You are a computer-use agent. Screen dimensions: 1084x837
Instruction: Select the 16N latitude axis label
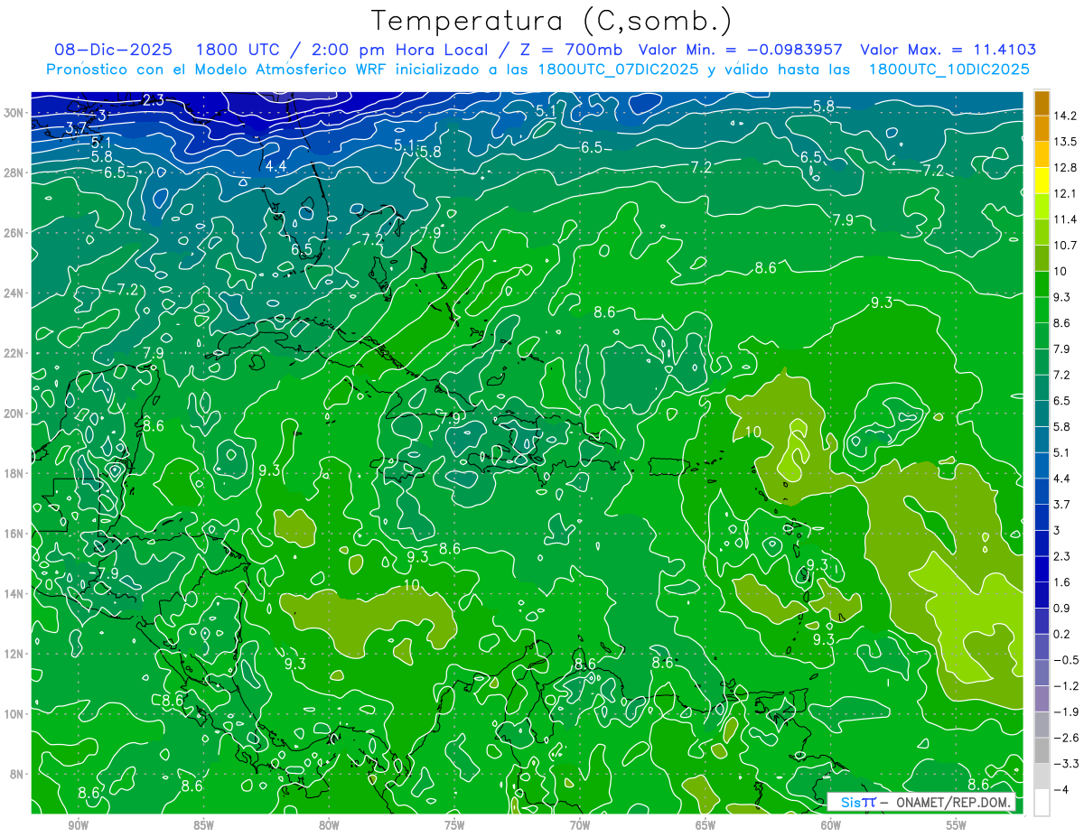pos(14,534)
